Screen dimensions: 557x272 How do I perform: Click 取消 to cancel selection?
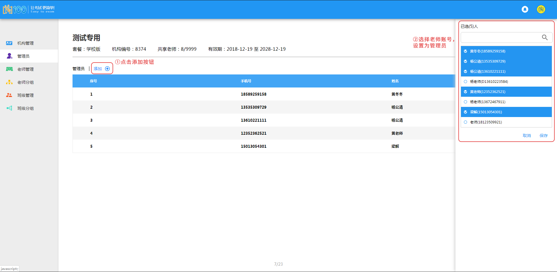click(x=527, y=136)
